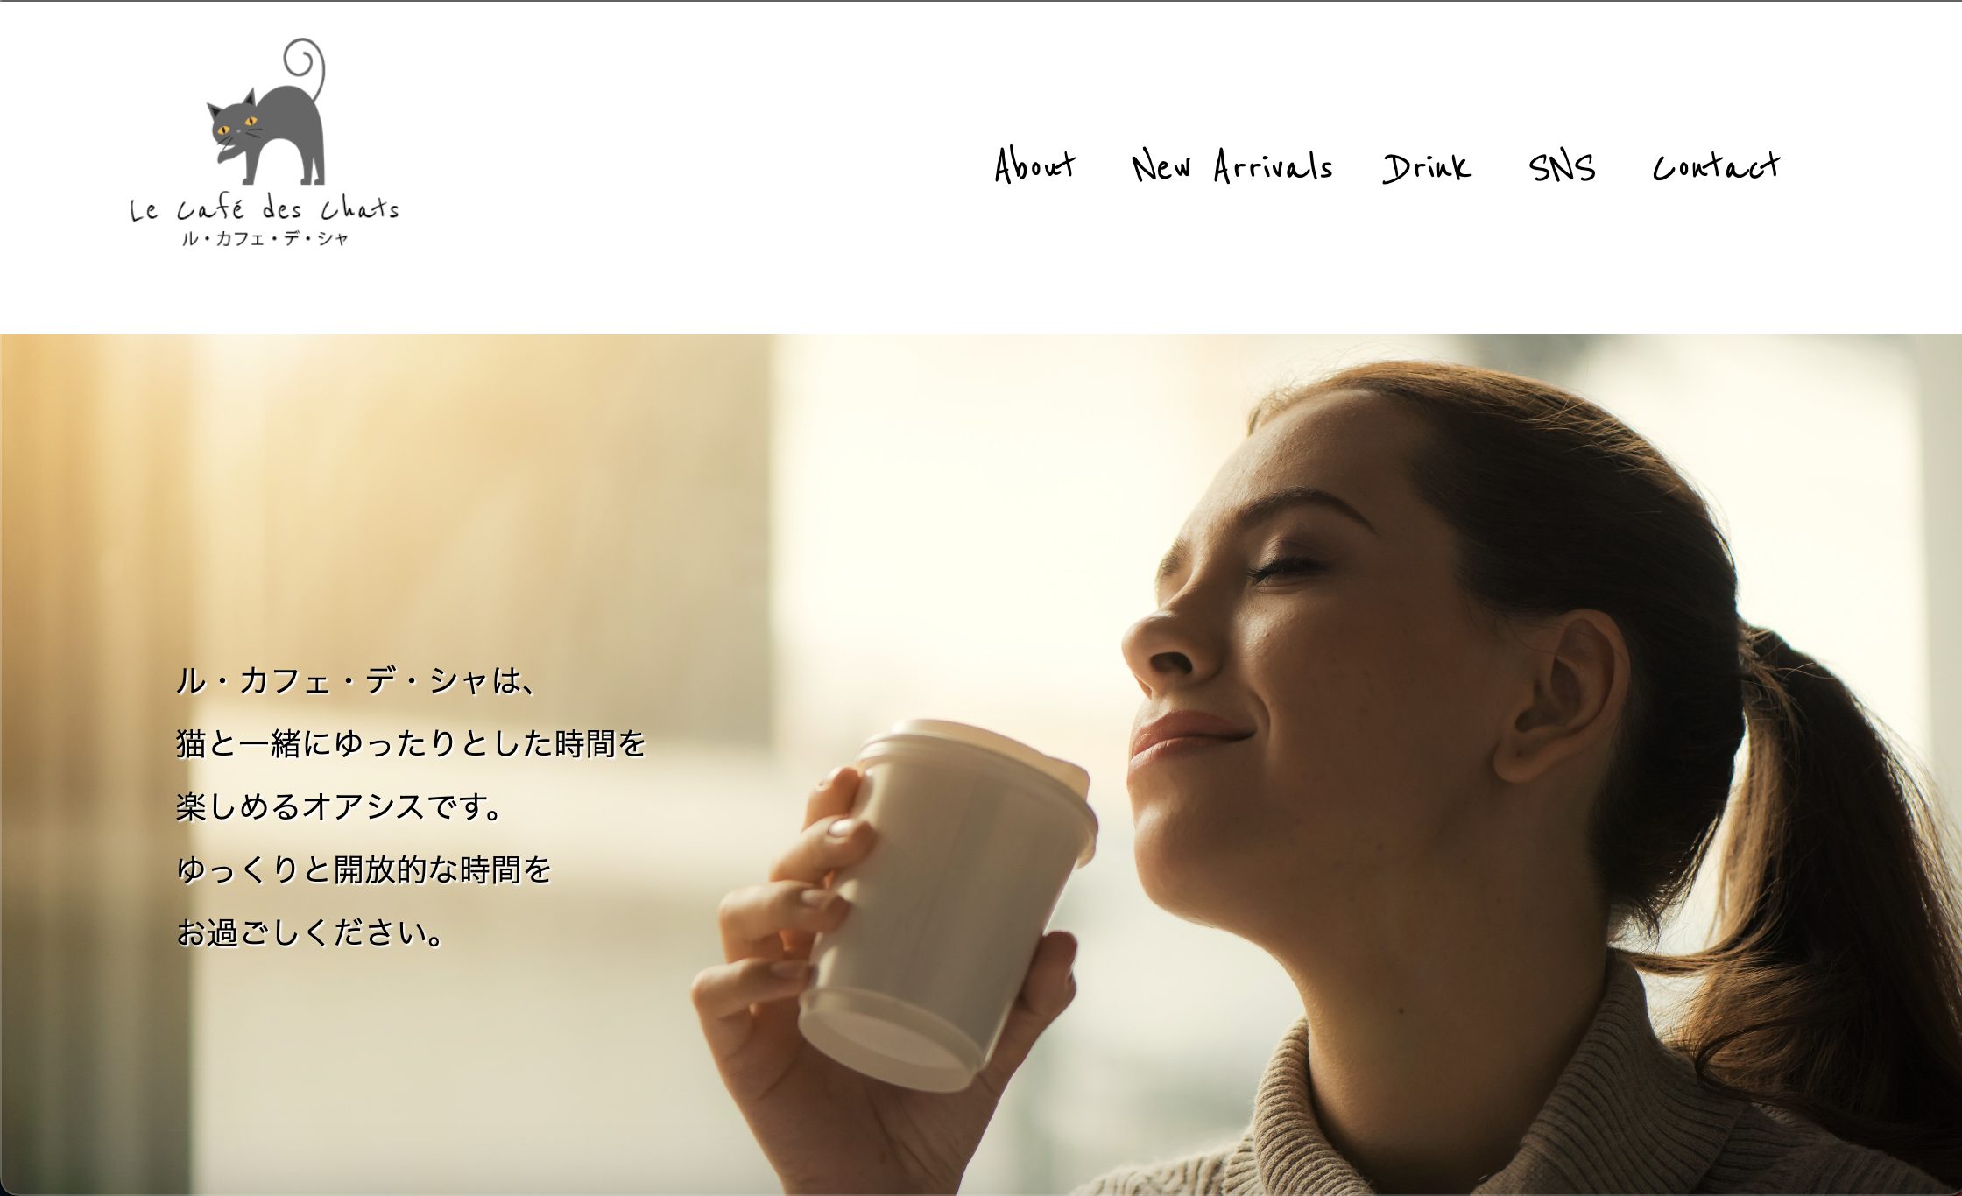Open the Drink menu link
Image resolution: width=1962 pixels, height=1196 pixels.
tap(1427, 166)
